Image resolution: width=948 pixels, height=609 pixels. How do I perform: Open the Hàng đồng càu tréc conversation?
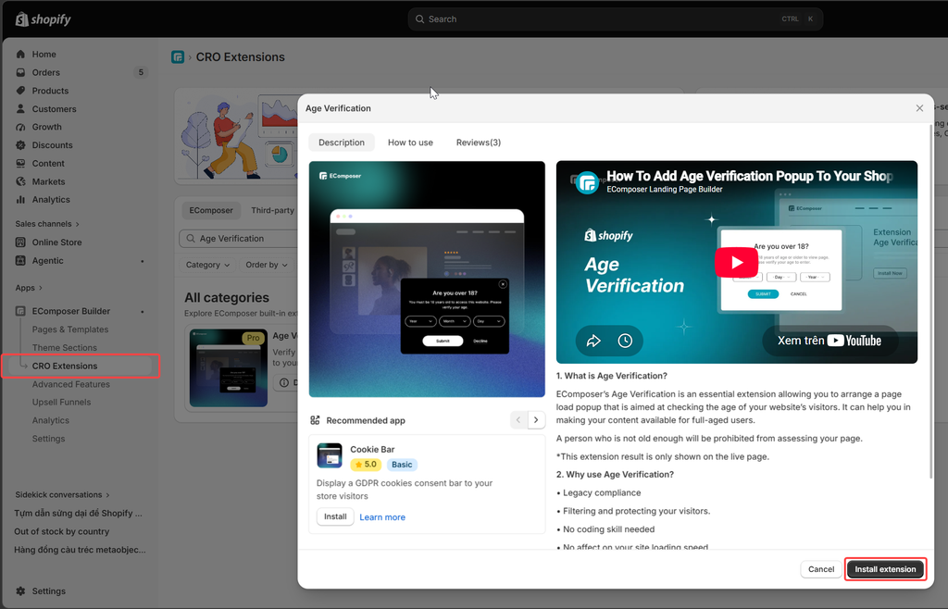click(x=80, y=550)
